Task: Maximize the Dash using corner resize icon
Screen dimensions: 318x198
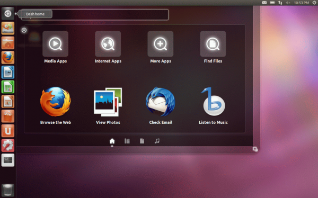Action: (255, 149)
